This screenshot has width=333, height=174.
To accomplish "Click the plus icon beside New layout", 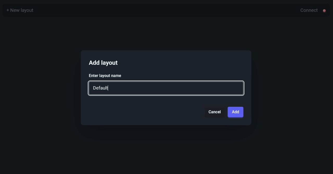I will [8, 10].
